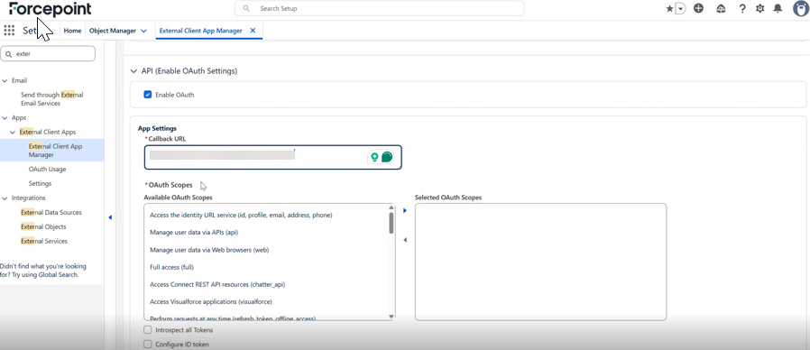Screen dimensions: 810x350
Task: Select 'Access the identity URL service' scope
Action: [241, 215]
